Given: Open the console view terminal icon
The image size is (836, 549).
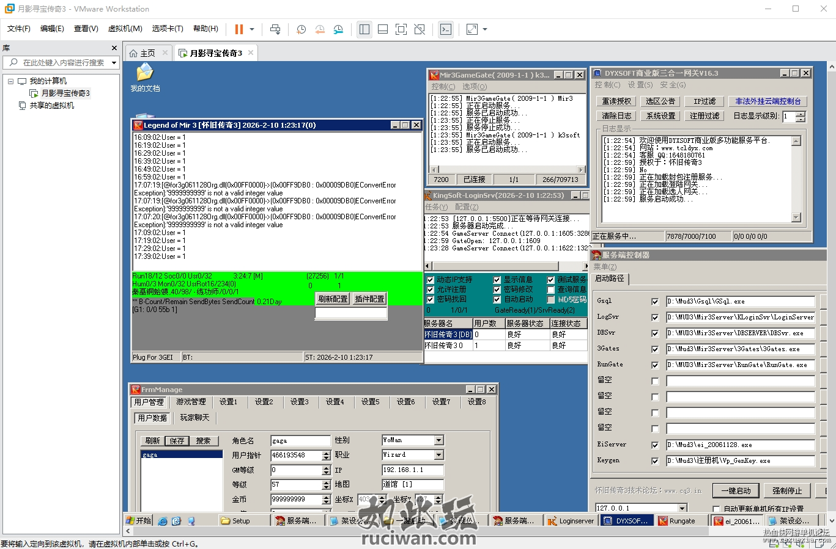Looking at the screenshot, I should point(446,29).
